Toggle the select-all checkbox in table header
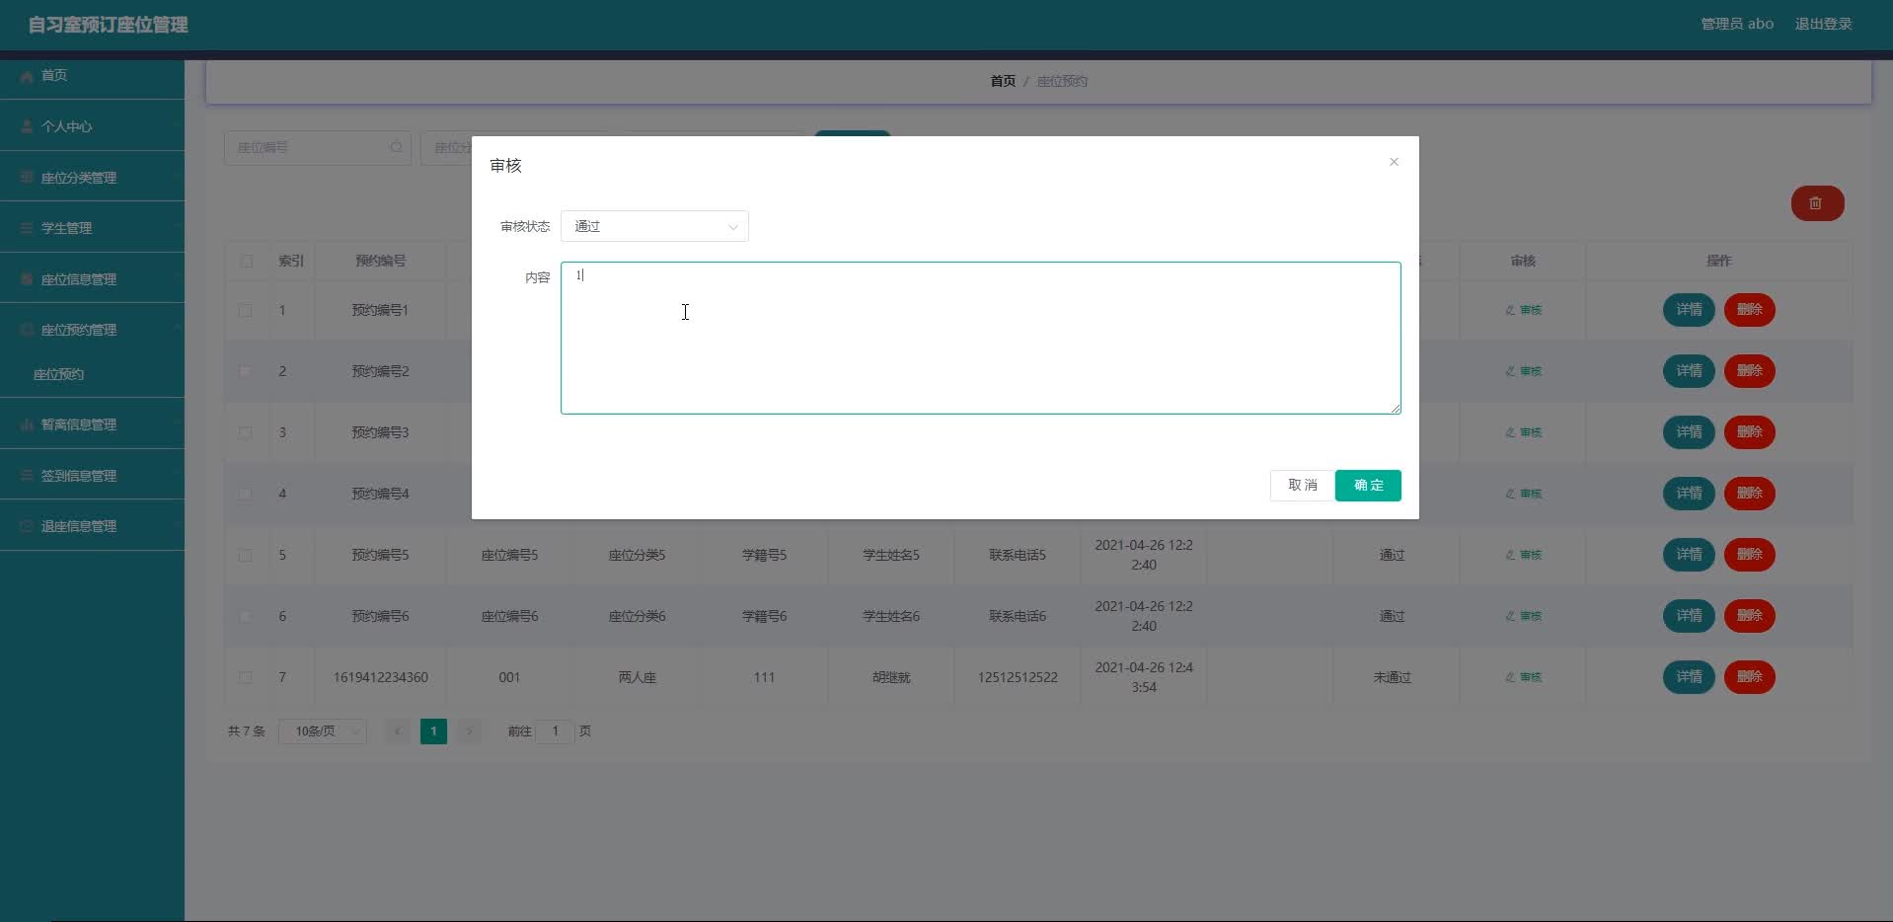Image resolution: width=1893 pixels, height=922 pixels. [246, 261]
